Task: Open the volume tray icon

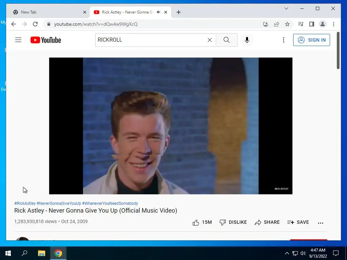Action: click(303, 253)
